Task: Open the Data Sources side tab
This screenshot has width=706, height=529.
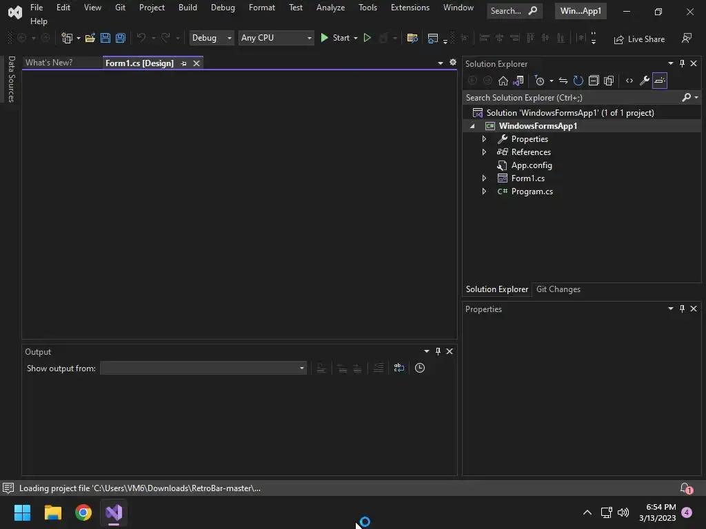Action: point(11,79)
